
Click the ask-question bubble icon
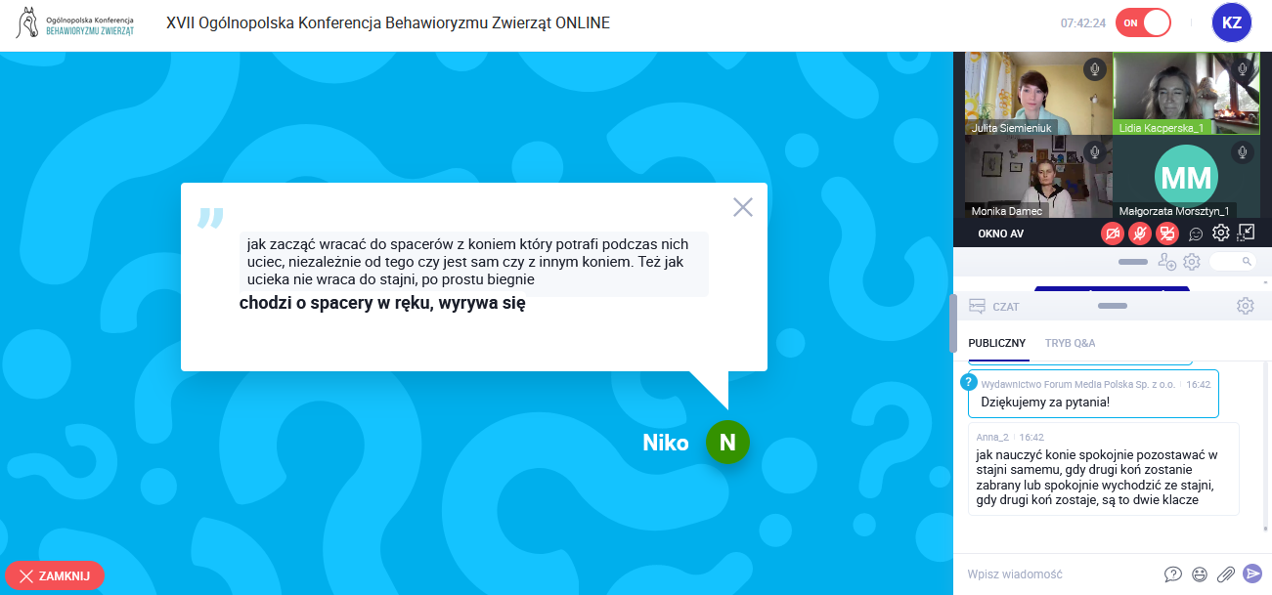(x=1173, y=574)
